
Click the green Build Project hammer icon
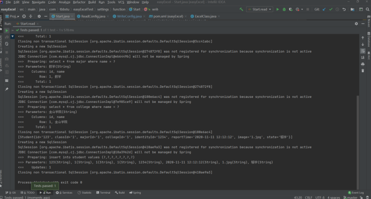click(x=241, y=9)
